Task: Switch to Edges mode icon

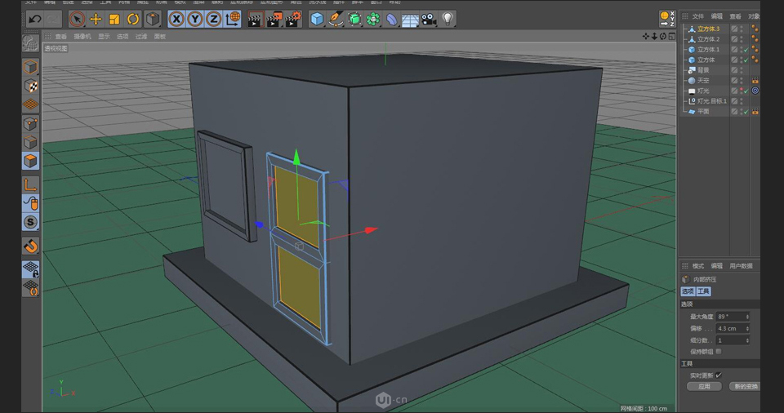Action: 30,143
